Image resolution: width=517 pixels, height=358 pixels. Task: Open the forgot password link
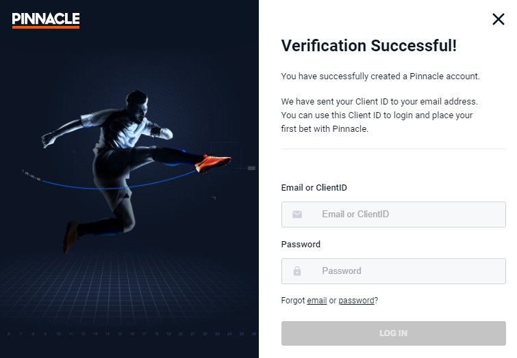(x=356, y=301)
